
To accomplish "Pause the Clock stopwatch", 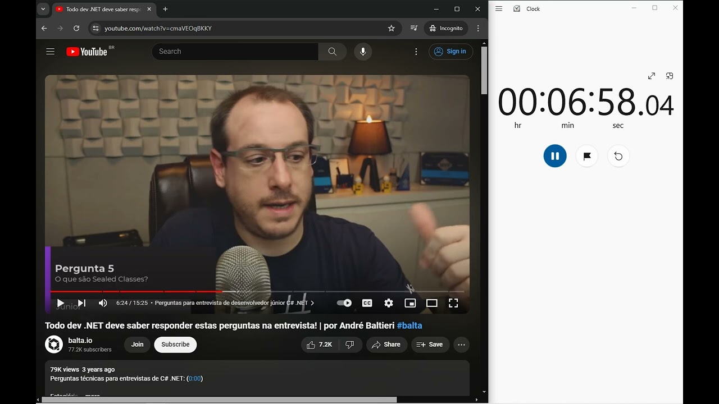I will coord(555,156).
